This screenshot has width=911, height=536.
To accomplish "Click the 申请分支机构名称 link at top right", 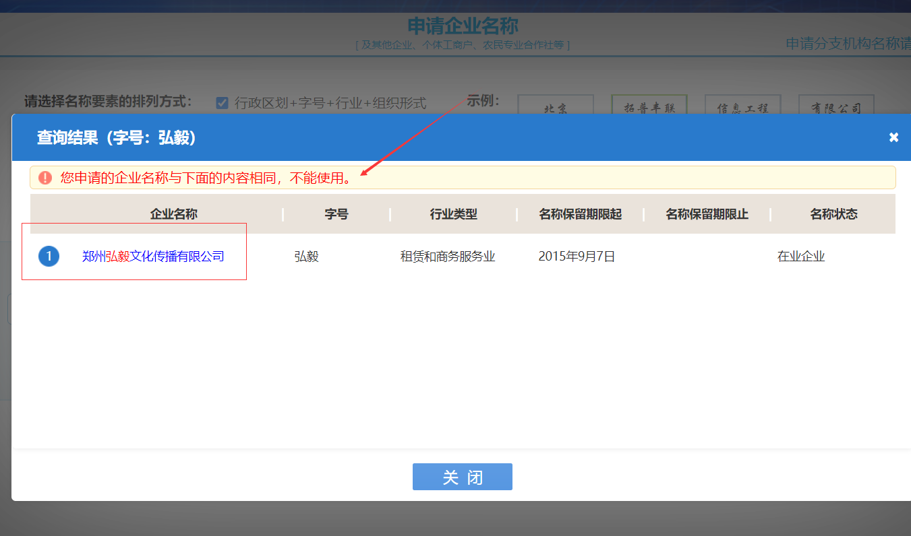I will (x=846, y=42).
